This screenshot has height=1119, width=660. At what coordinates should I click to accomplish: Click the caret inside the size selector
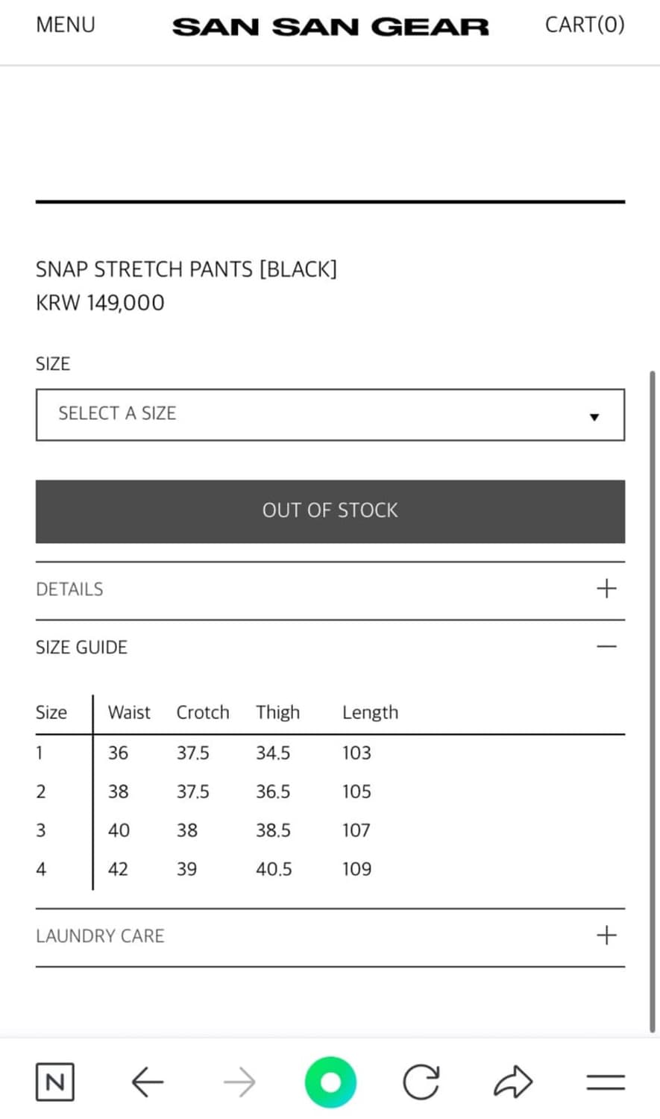[594, 416]
